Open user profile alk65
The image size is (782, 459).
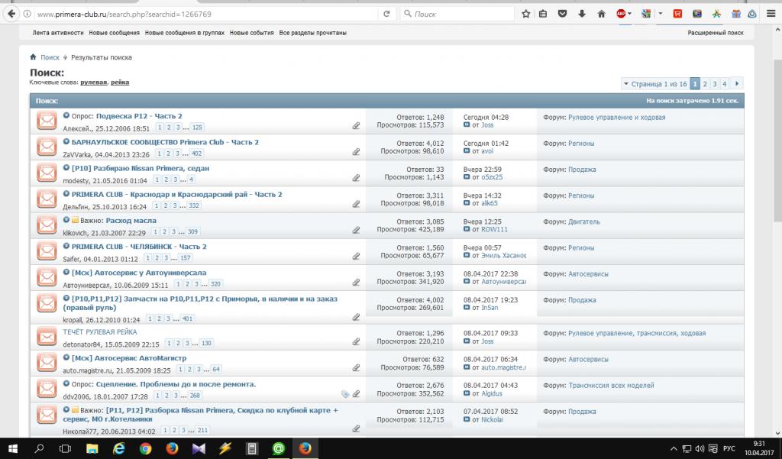click(x=490, y=203)
